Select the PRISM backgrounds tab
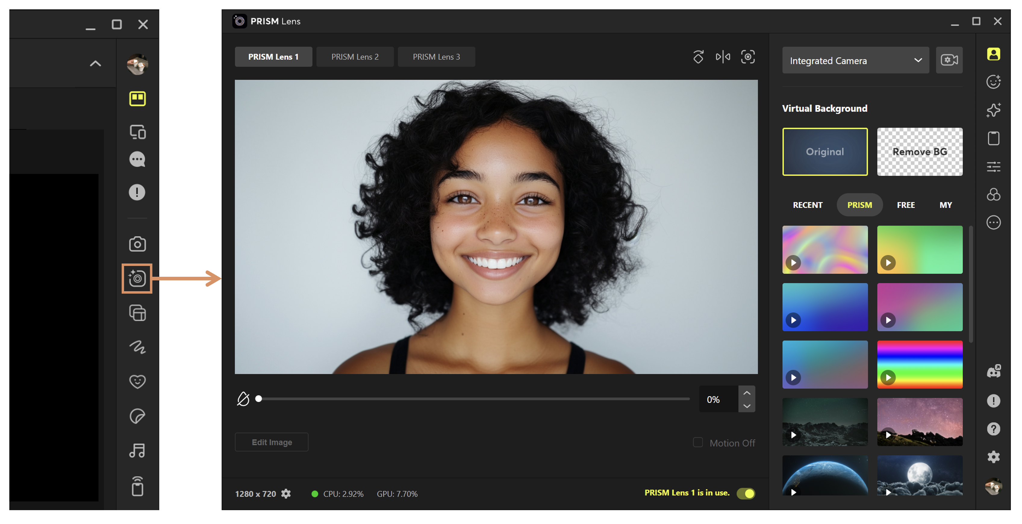 tap(859, 205)
